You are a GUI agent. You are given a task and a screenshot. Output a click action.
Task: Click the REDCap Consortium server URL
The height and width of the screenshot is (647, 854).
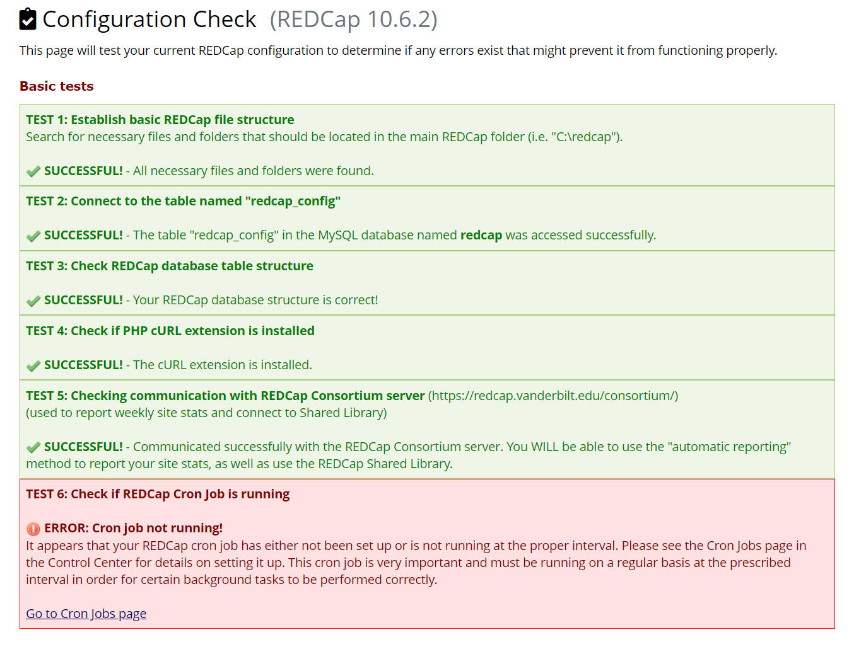tap(553, 396)
